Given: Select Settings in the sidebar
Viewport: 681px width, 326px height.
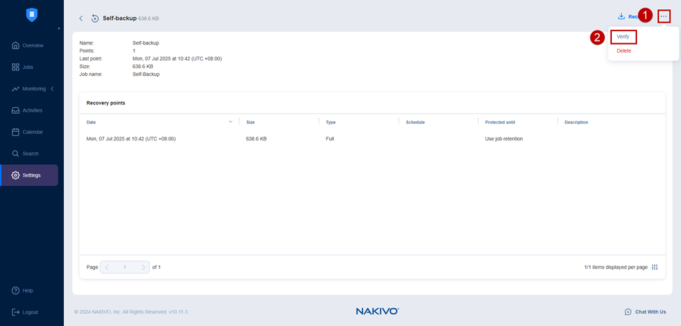Looking at the screenshot, I should [x=29, y=175].
